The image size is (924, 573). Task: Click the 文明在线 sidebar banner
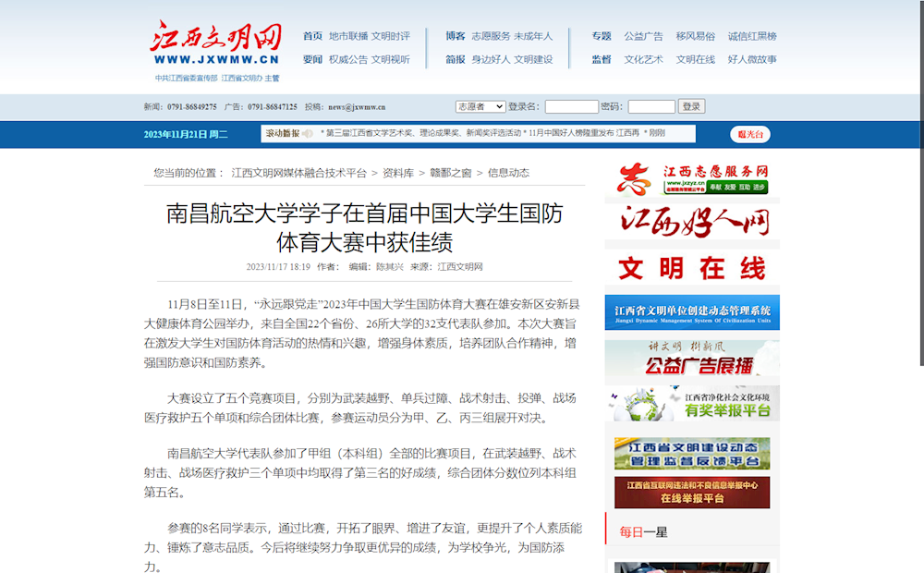click(x=691, y=267)
